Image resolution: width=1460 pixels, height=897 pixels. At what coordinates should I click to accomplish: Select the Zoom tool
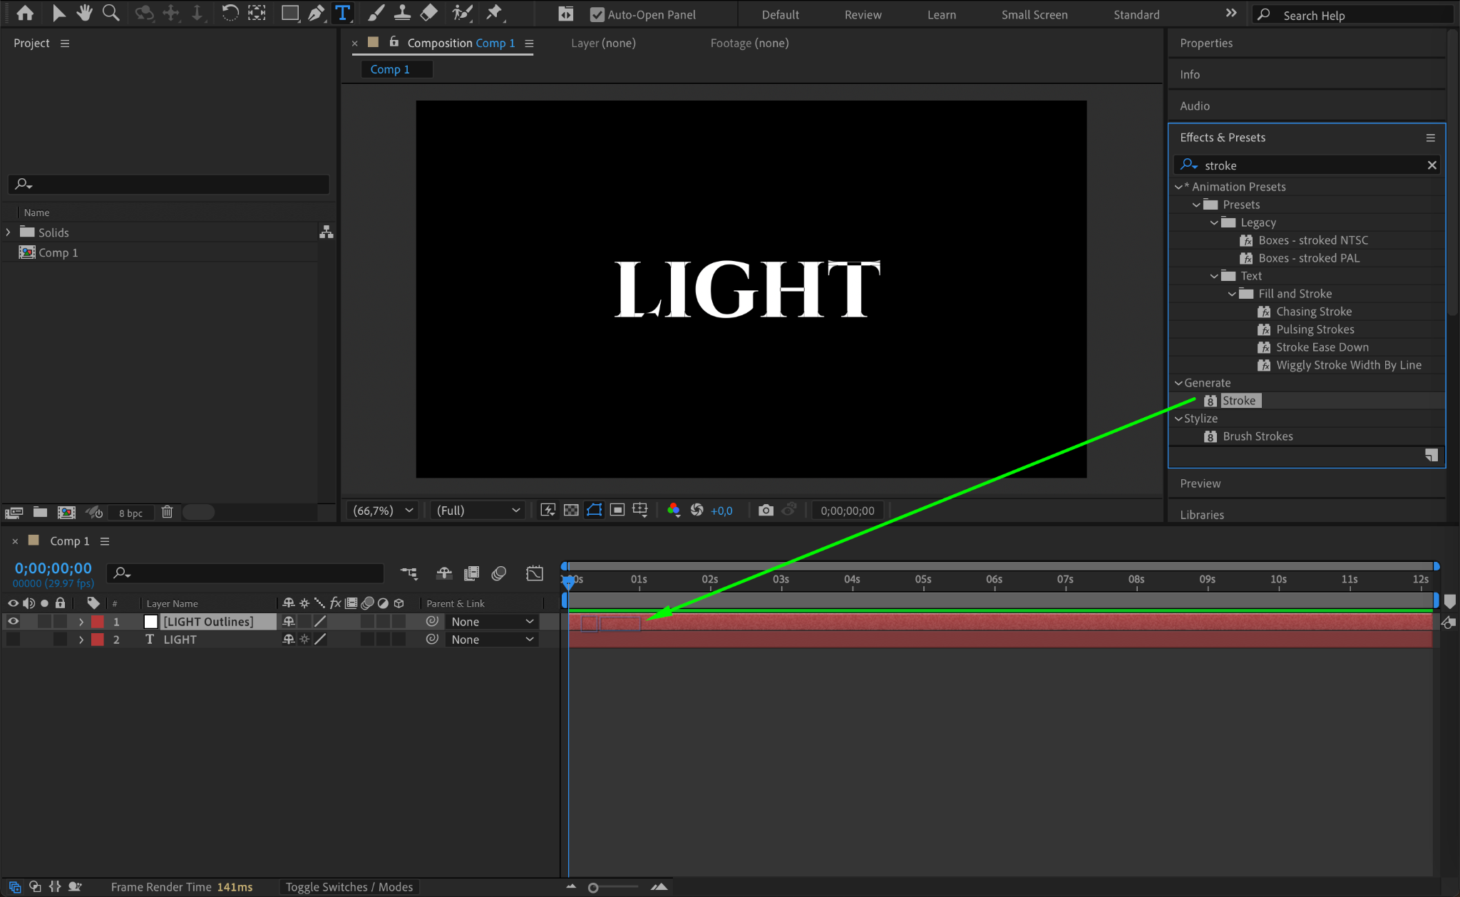click(x=110, y=13)
